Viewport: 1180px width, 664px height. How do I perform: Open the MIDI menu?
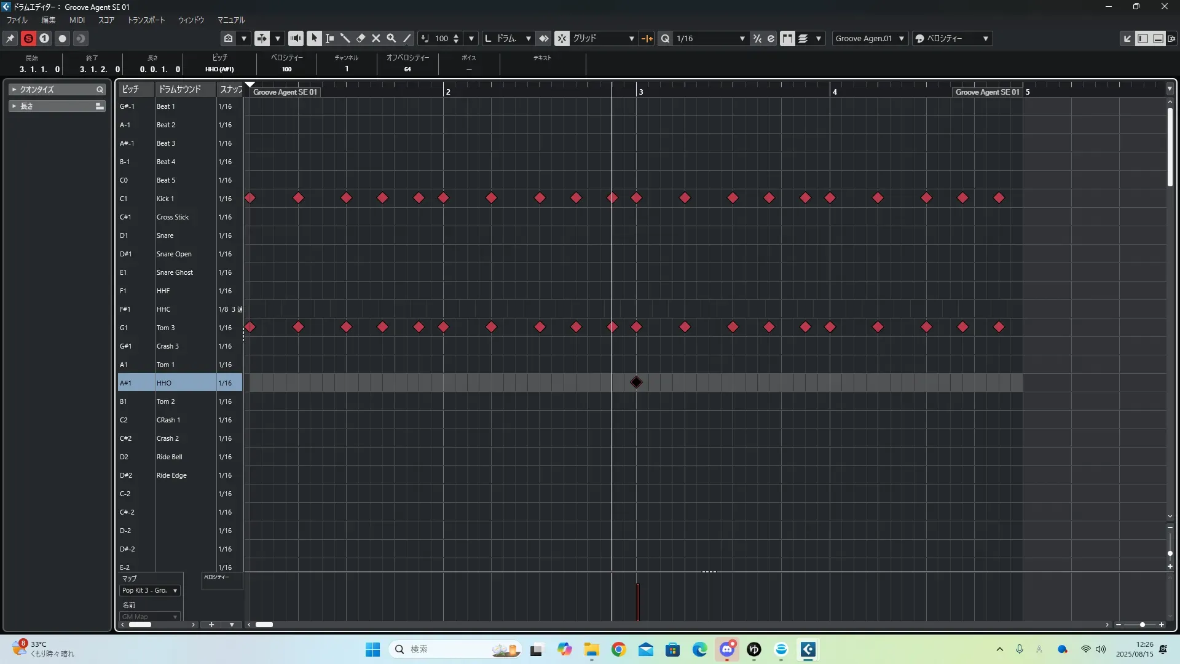coord(77,20)
